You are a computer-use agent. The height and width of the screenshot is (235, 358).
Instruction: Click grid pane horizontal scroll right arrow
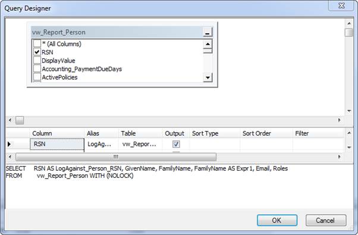(340, 157)
